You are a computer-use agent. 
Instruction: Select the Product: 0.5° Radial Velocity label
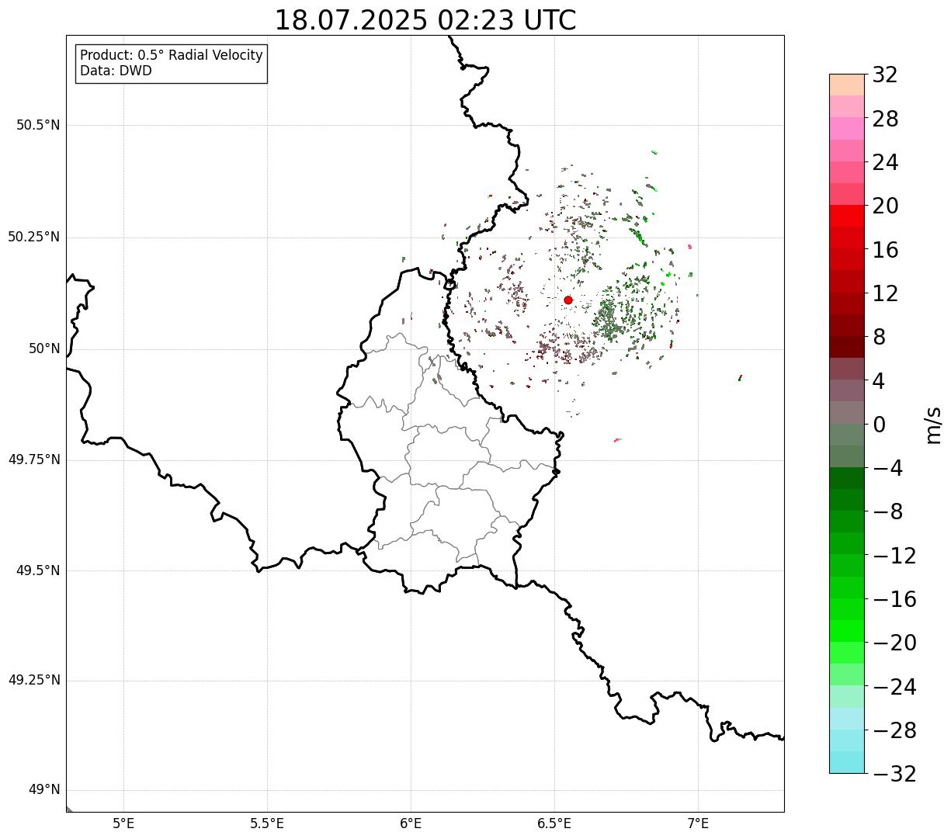[x=172, y=56]
